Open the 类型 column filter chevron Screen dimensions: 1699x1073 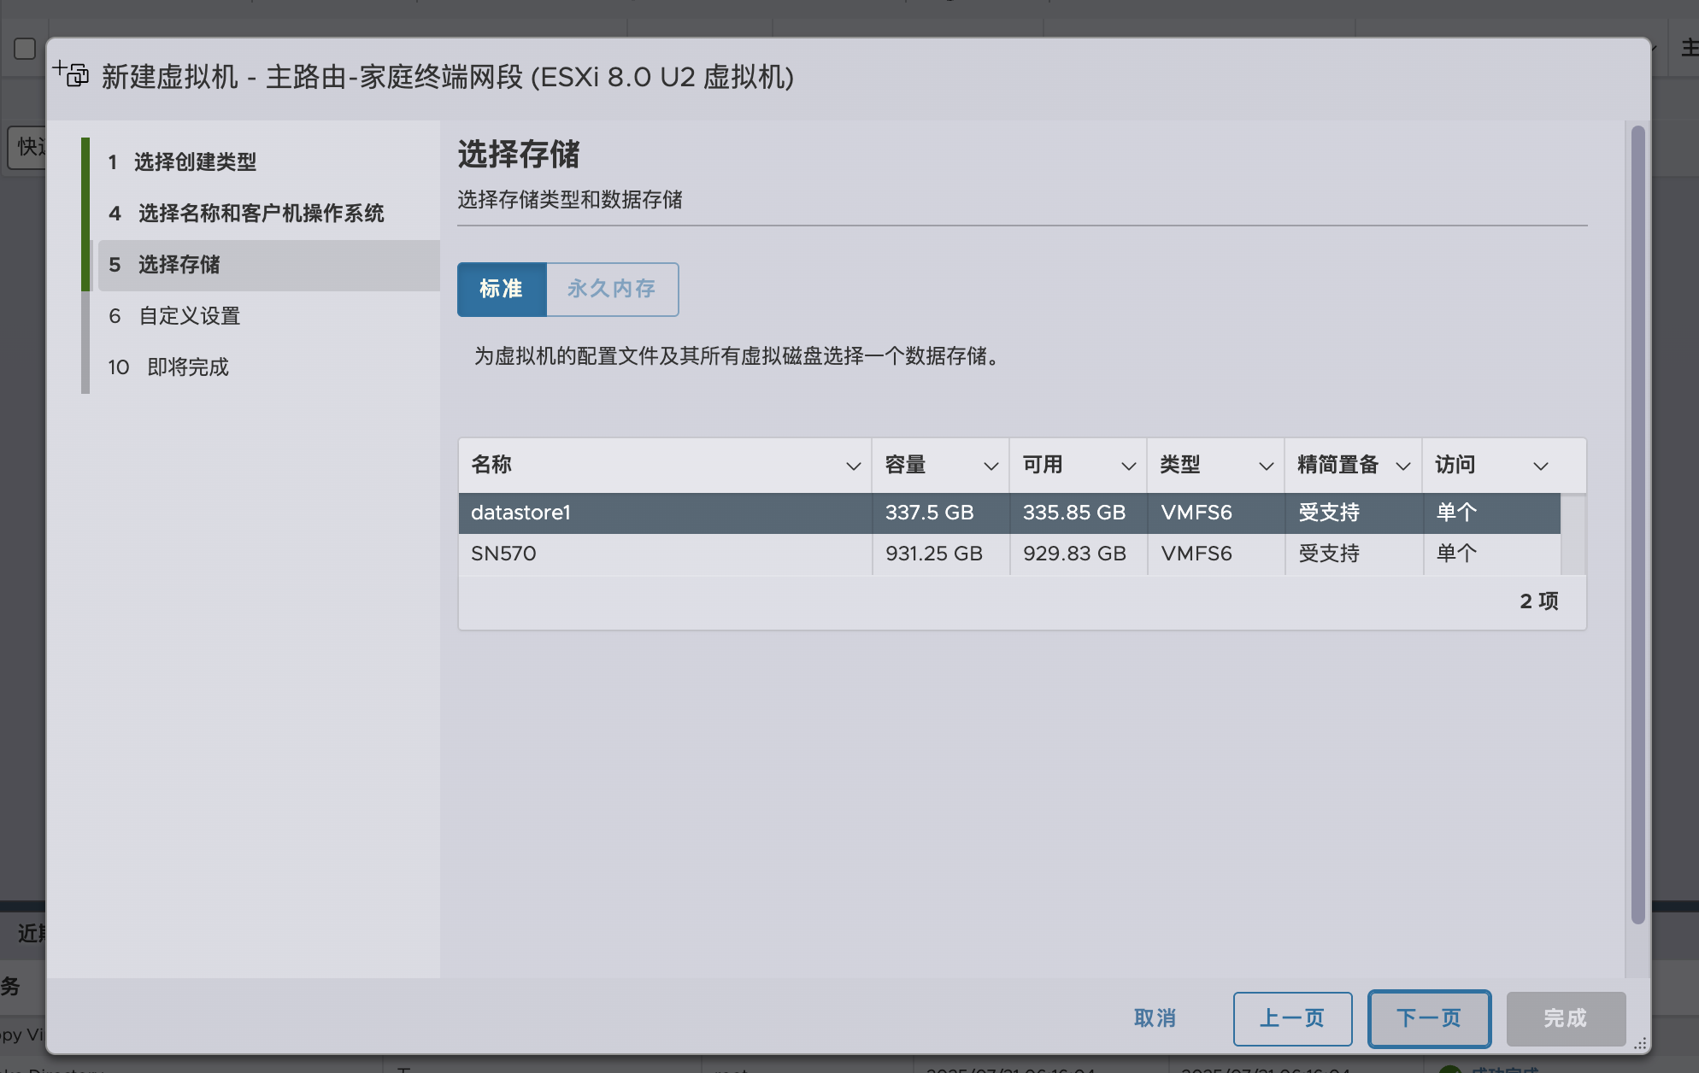1267,466
